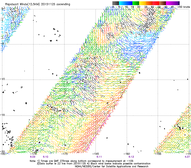Click the gray 0-5 knots color segment
Image resolution: width=191 pixels, height=168 pixels.
tap(116, 3)
